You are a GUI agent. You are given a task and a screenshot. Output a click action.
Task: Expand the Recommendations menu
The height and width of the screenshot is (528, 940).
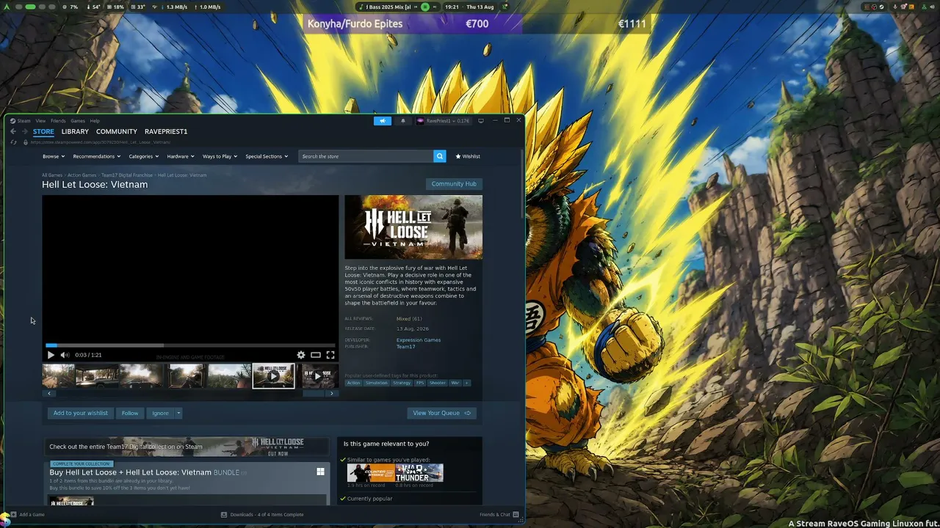pyautogui.click(x=97, y=156)
